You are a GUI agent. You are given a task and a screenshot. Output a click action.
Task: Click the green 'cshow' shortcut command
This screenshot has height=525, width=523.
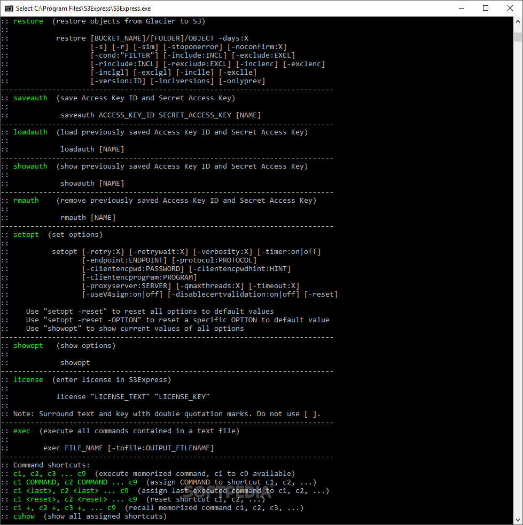tap(24, 516)
